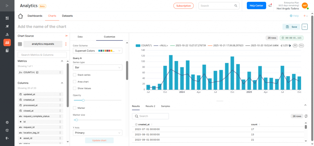Open the Y Axis Primary dropdown
This screenshot has height=146, width=314.
pos(97,133)
